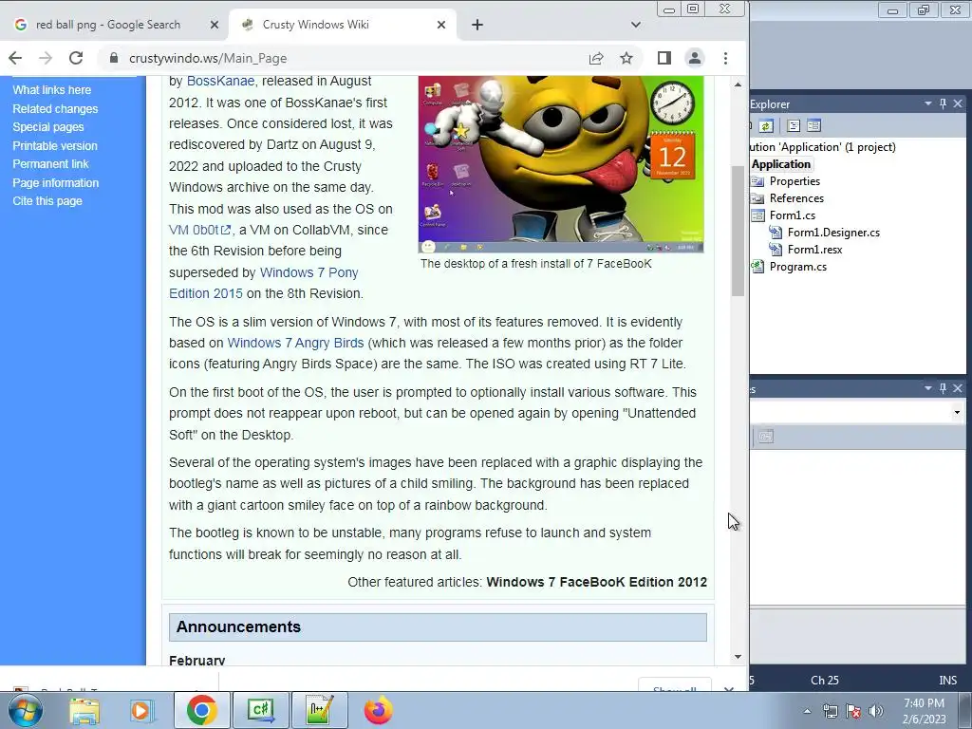Screen dimensions: 972x729
Task: Open the Properties panel object combo box arrow
Action: click(x=957, y=413)
